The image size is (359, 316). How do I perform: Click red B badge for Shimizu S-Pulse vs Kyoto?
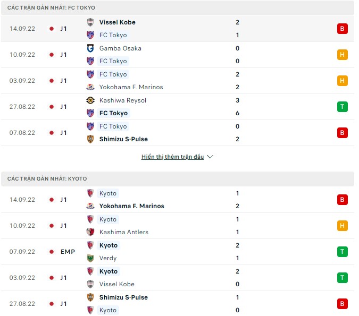tap(342, 304)
